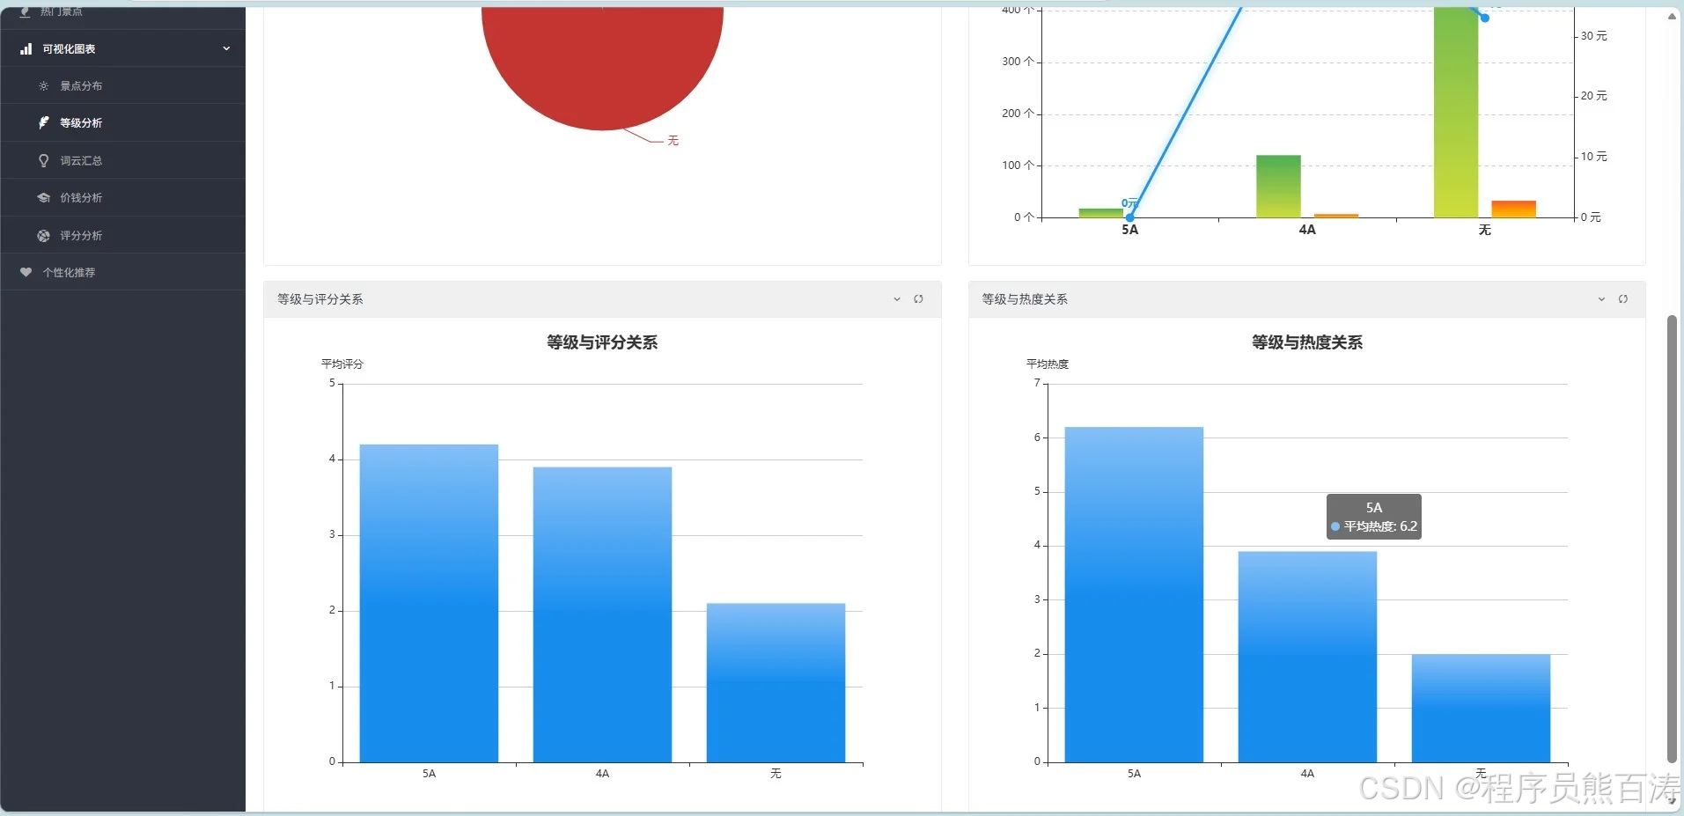Click the 等级与评分关系 panel header text
The height and width of the screenshot is (816, 1684).
click(320, 299)
